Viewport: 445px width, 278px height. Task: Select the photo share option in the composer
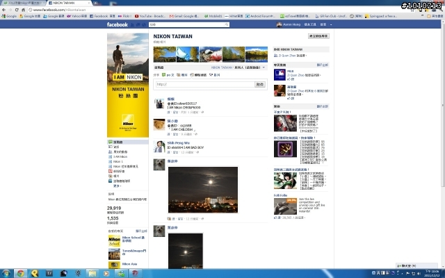[182, 75]
